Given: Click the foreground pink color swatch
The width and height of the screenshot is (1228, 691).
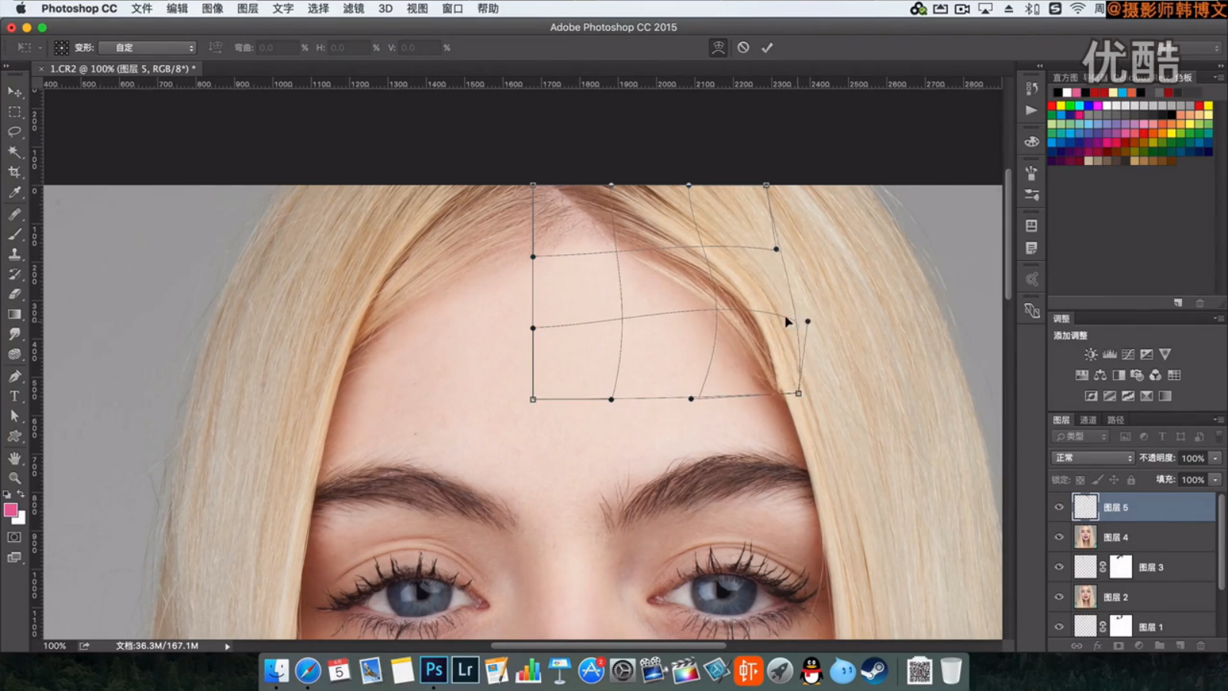Looking at the screenshot, I should click(11, 510).
